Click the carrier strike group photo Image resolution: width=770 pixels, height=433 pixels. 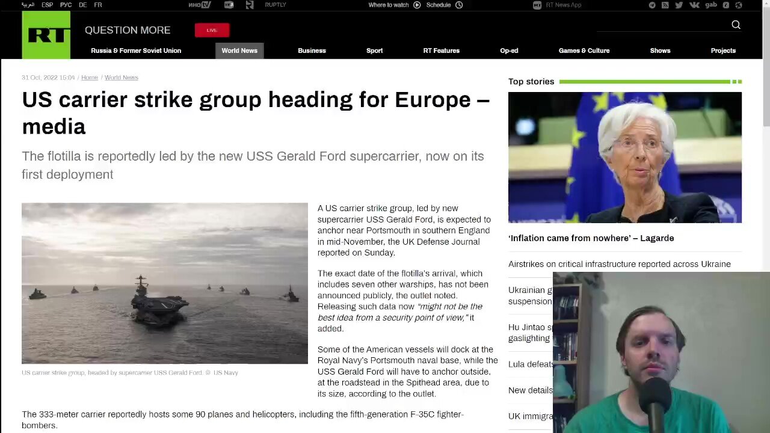164,283
